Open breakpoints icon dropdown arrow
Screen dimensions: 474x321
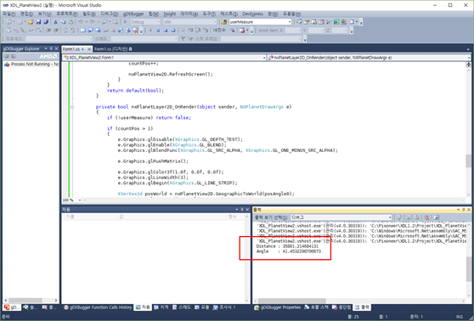(247, 31)
